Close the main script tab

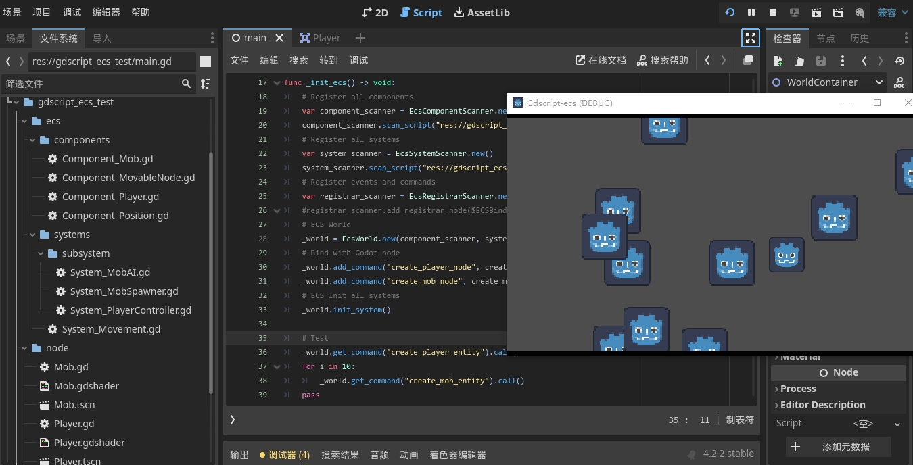click(280, 38)
